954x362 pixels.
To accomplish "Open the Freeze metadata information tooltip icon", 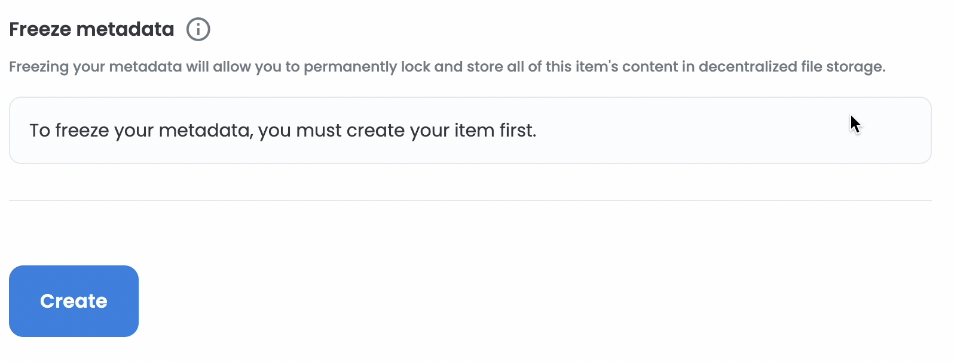I will (198, 29).
